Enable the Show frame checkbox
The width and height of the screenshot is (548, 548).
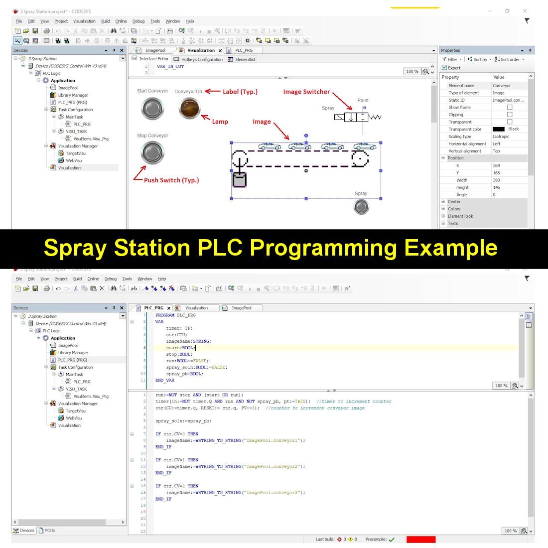pyautogui.click(x=510, y=108)
